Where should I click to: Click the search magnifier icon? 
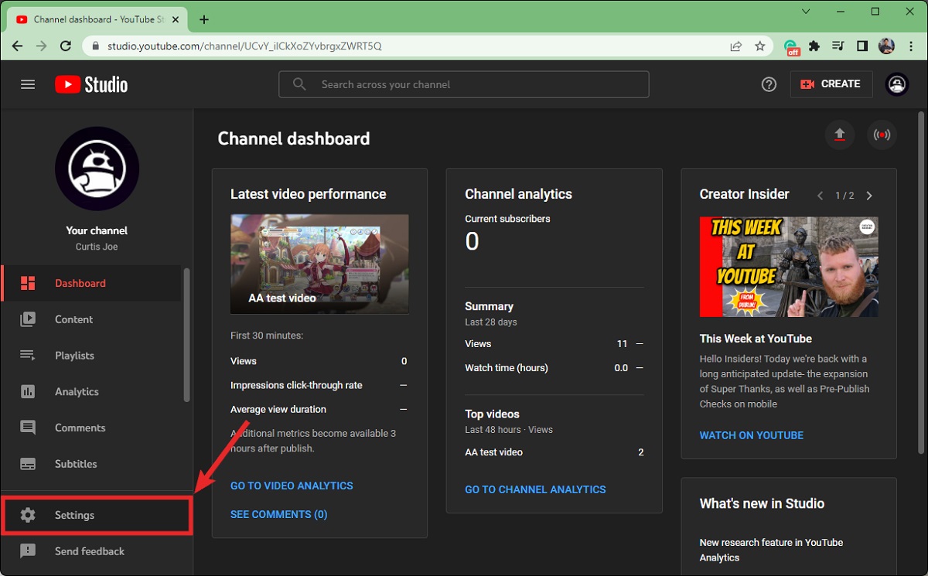click(299, 84)
